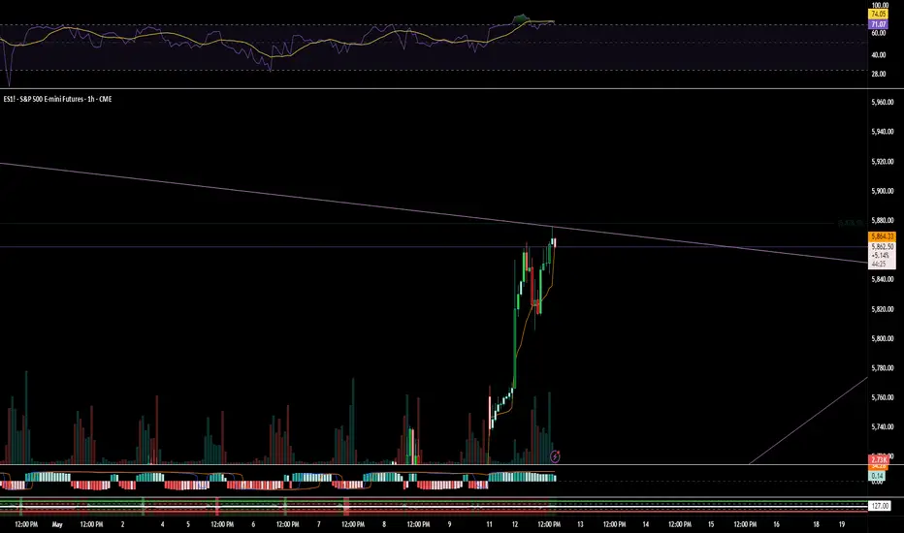Click the purple 71.07 RSI value label

coord(879,24)
